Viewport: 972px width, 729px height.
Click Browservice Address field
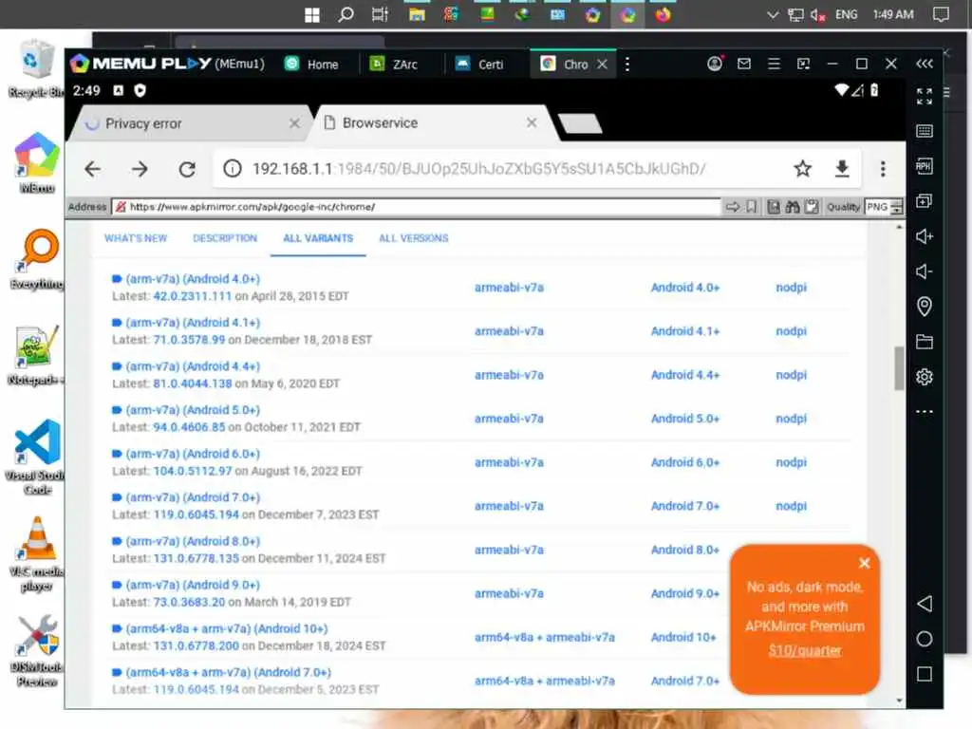(x=416, y=207)
